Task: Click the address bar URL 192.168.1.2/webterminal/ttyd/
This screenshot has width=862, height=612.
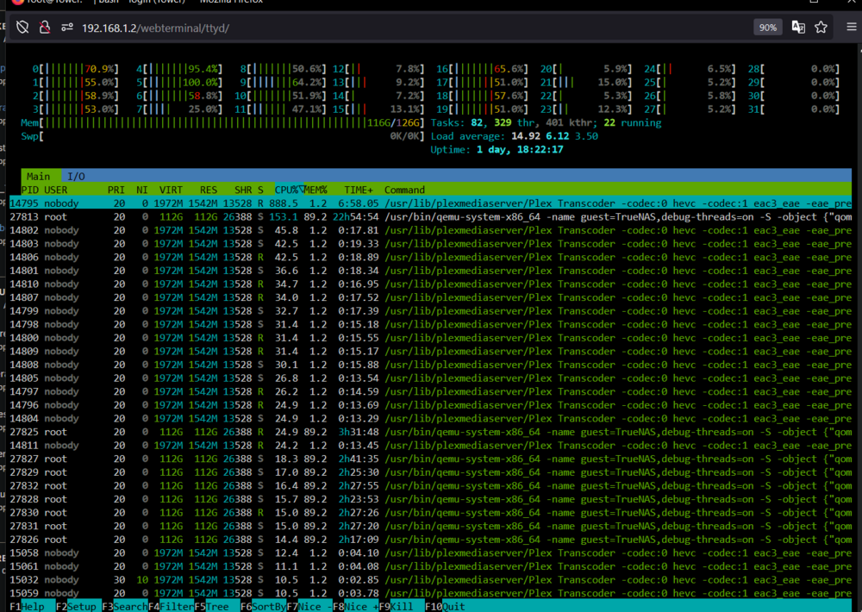Action: pos(155,28)
